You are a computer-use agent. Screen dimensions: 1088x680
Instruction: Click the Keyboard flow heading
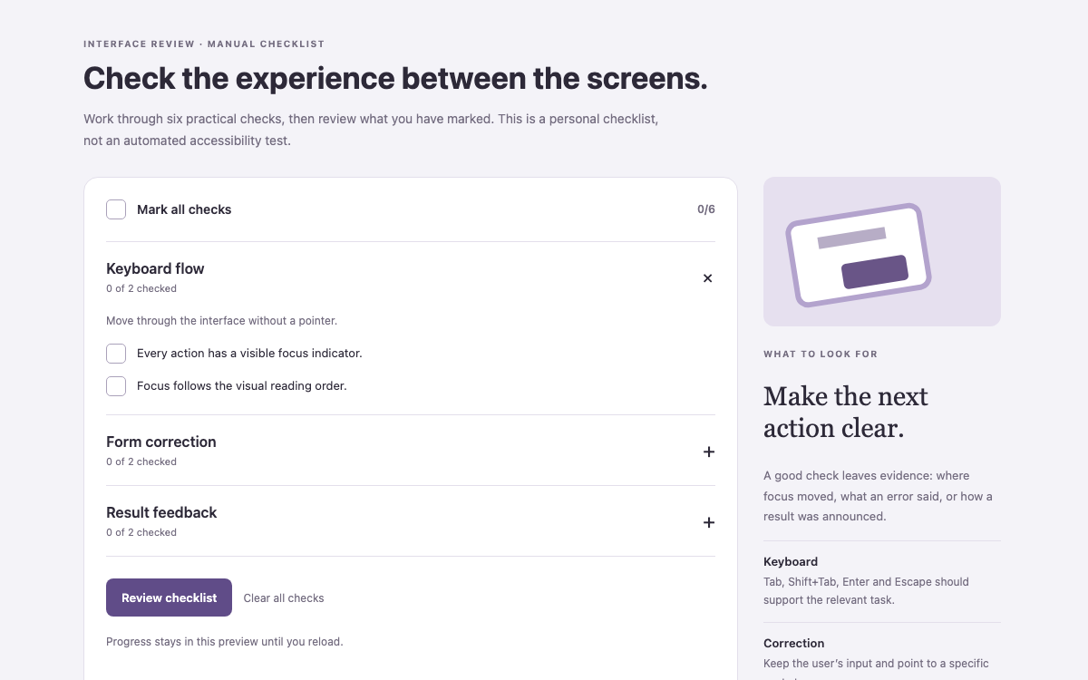(x=155, y=268)
